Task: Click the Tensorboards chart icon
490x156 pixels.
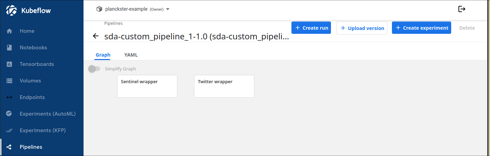Action: [x=9, y=64]
